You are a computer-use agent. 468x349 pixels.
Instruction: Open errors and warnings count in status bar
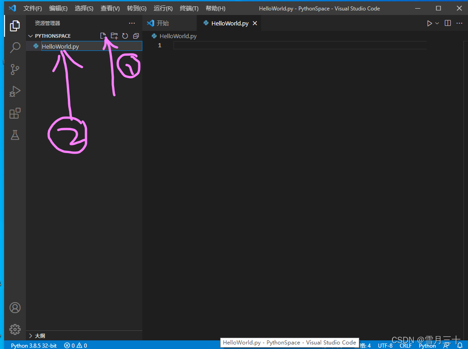point(75,345)
